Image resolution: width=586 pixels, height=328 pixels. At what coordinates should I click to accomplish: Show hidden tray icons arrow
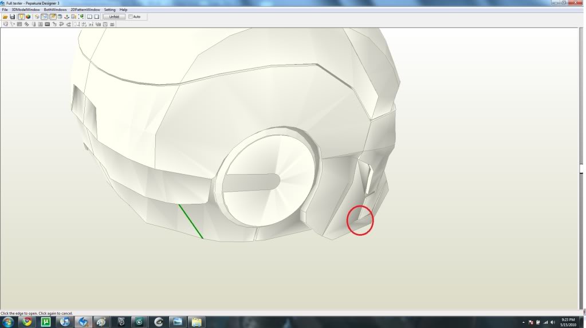(523, 322)
